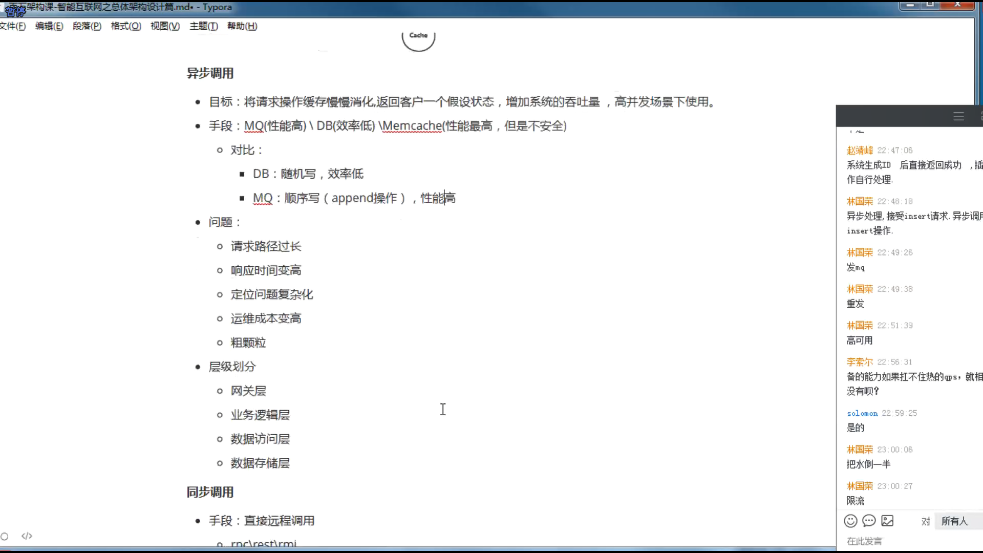Screen dimensions: 983x553
Task: Open the 所有人 recipient dropdown
Action: tap(954, 521)
